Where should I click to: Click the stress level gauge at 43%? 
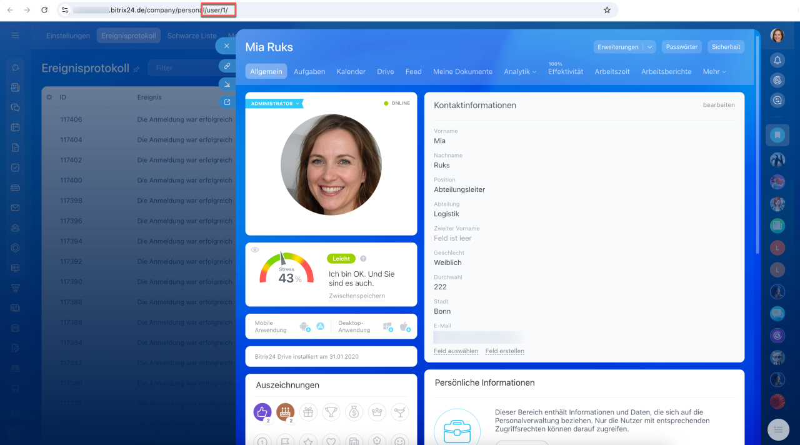(286, 268)
